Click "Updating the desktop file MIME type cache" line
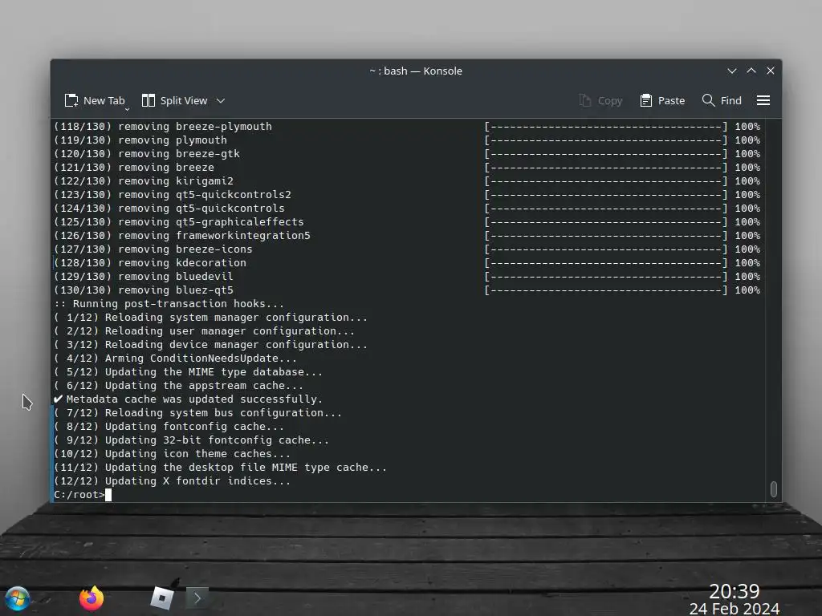 [x=220, y=468]
